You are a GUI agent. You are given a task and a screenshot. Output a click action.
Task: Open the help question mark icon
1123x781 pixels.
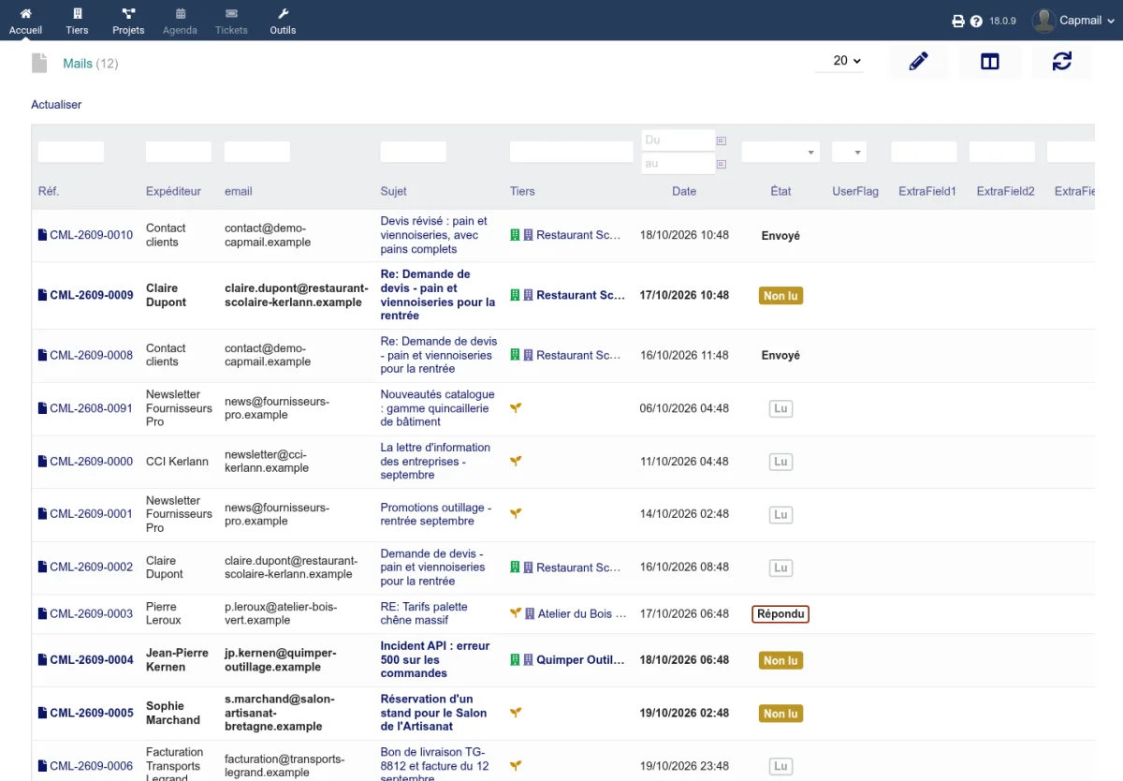(976, 21)
